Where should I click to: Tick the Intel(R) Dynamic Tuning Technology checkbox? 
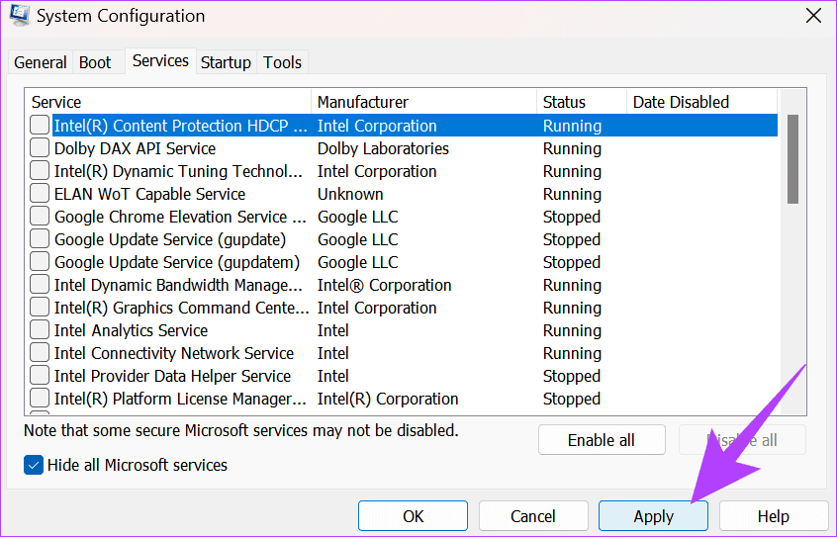click(40, 171)
